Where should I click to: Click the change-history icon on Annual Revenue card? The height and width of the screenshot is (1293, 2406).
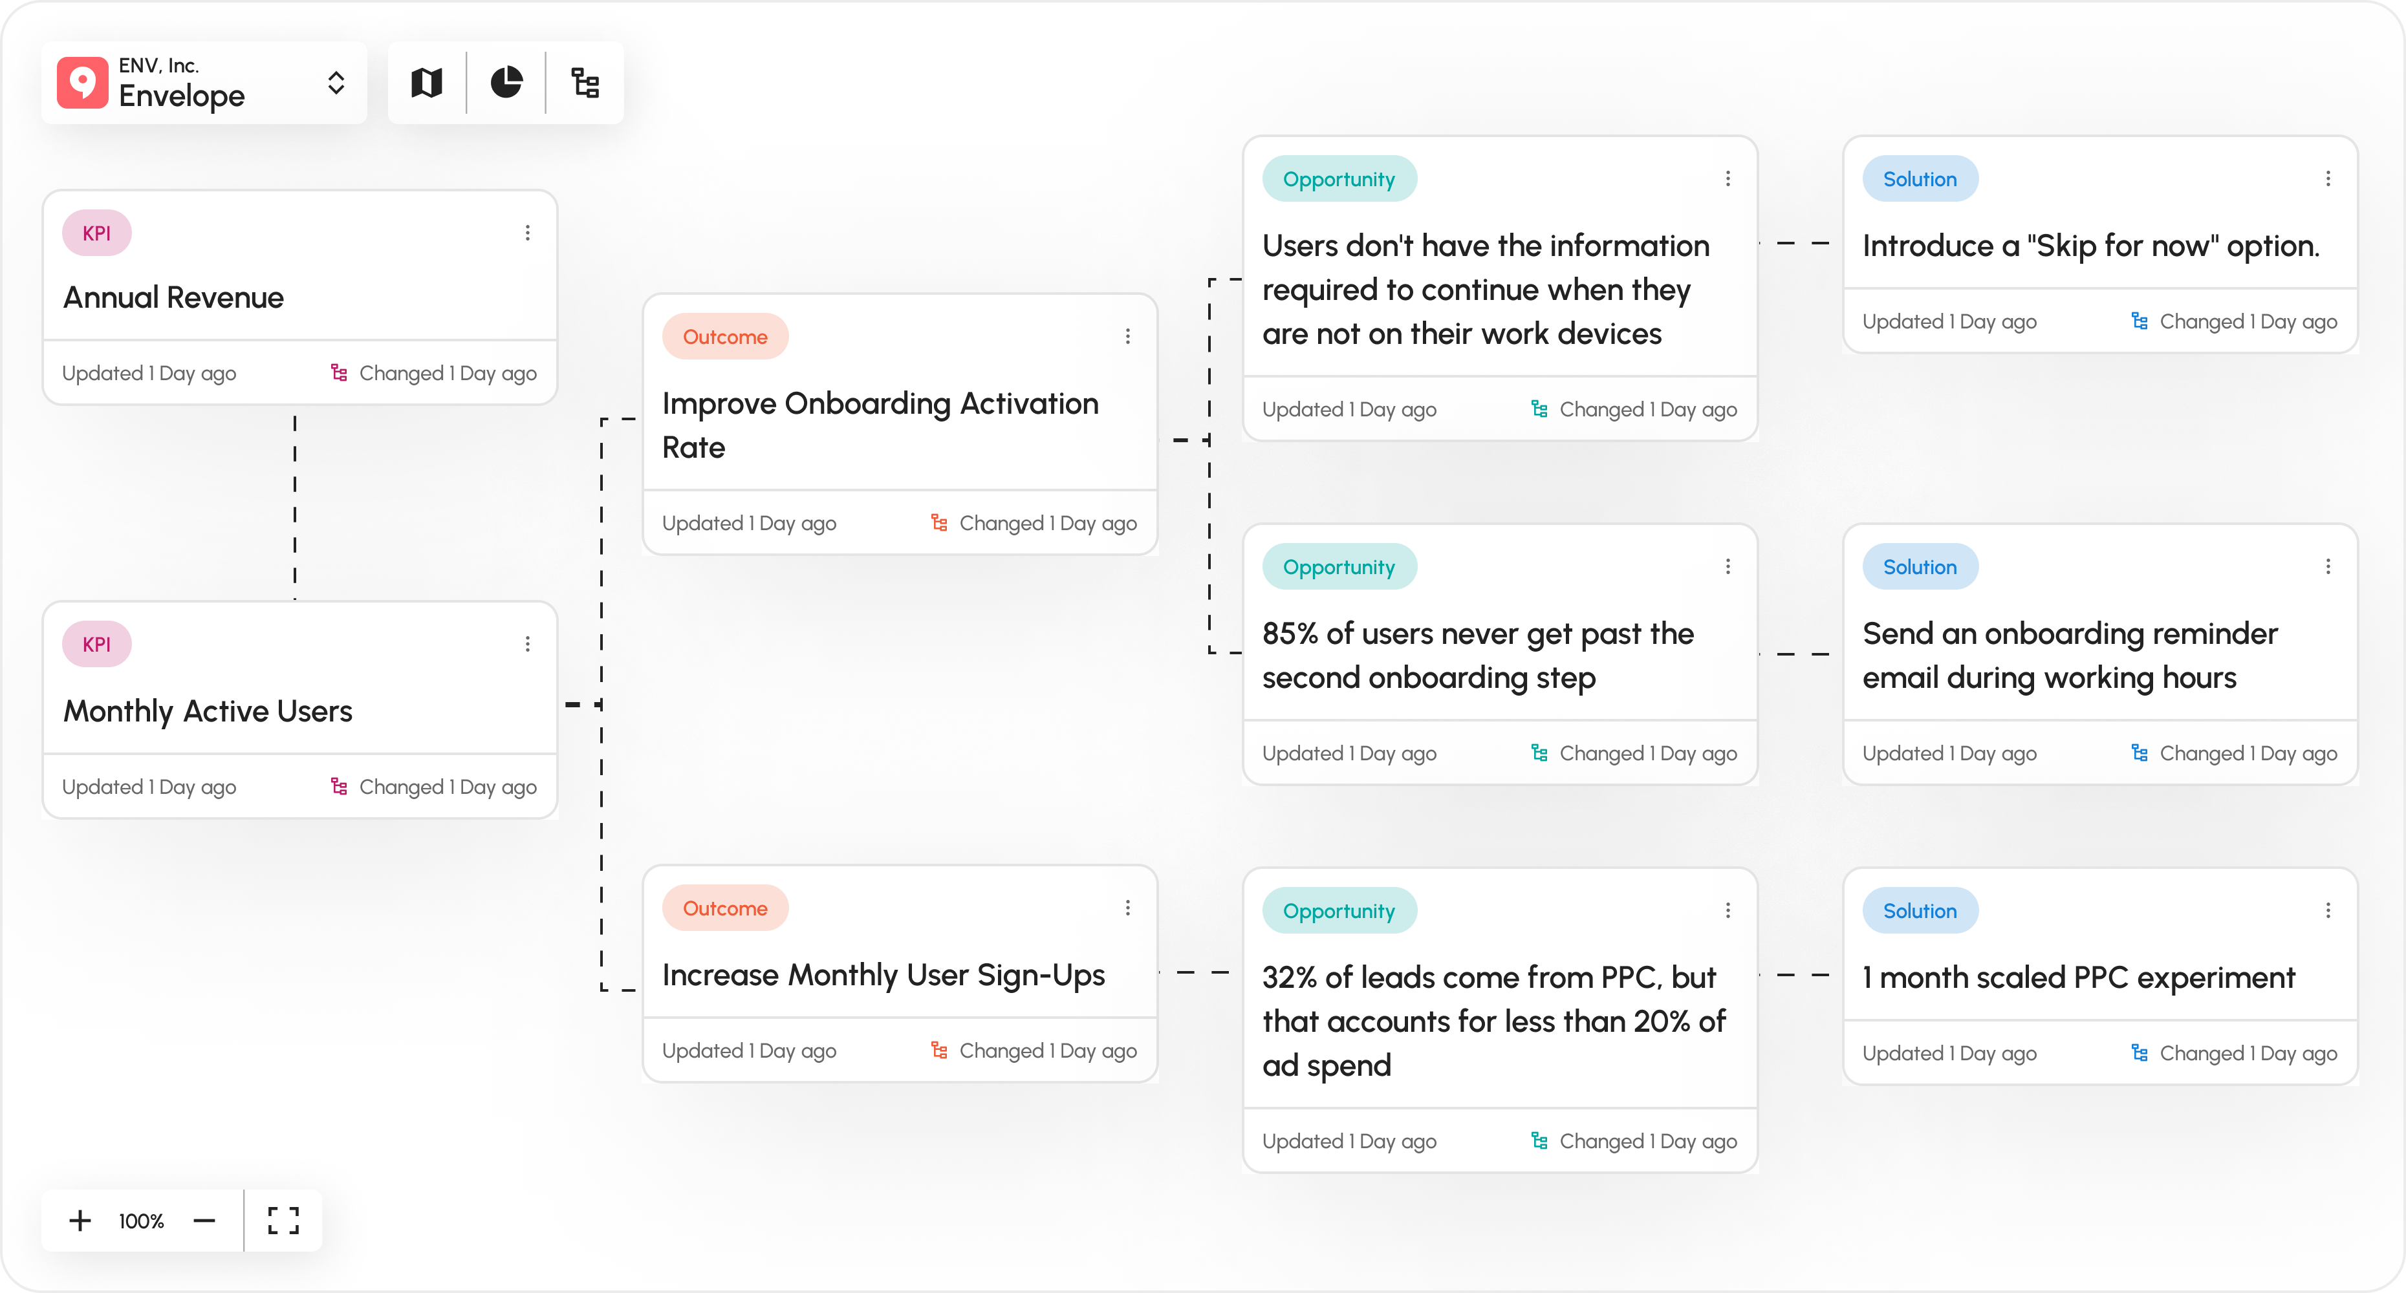[x=338, y=372]
